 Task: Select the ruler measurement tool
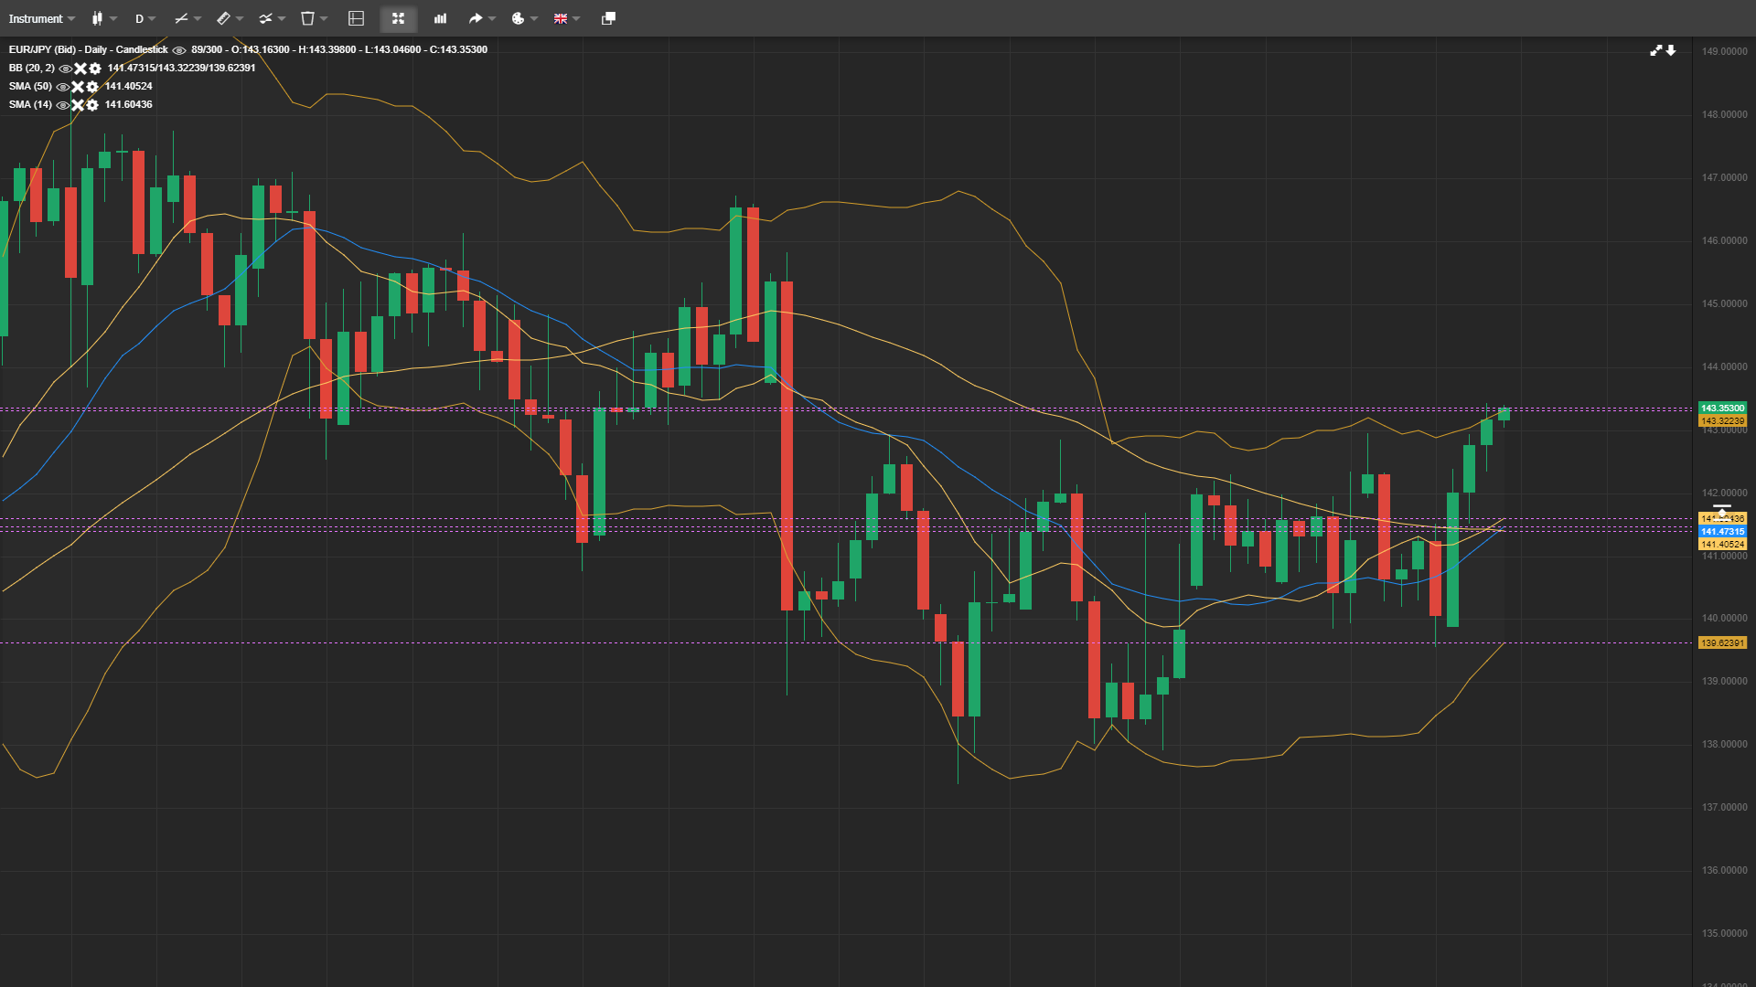click(x=223, y=18)
